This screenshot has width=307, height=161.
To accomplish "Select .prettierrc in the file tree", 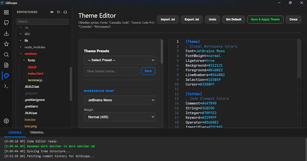I will pos(31,107).
